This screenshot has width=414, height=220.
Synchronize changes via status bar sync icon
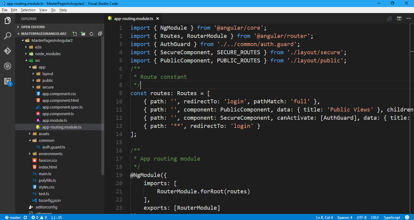tap(25, 217)
